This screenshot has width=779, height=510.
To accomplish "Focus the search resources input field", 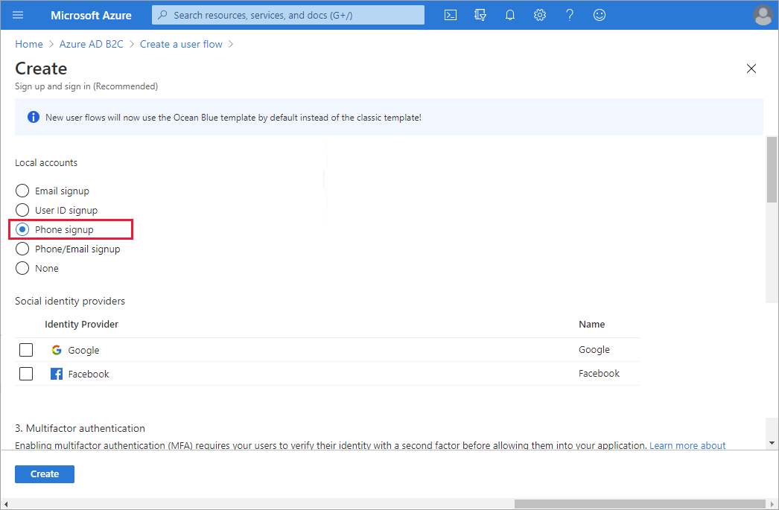I will (x=288, y=15).
